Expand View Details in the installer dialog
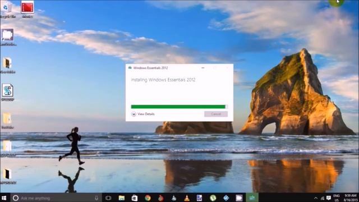 (x=143, y=114)
